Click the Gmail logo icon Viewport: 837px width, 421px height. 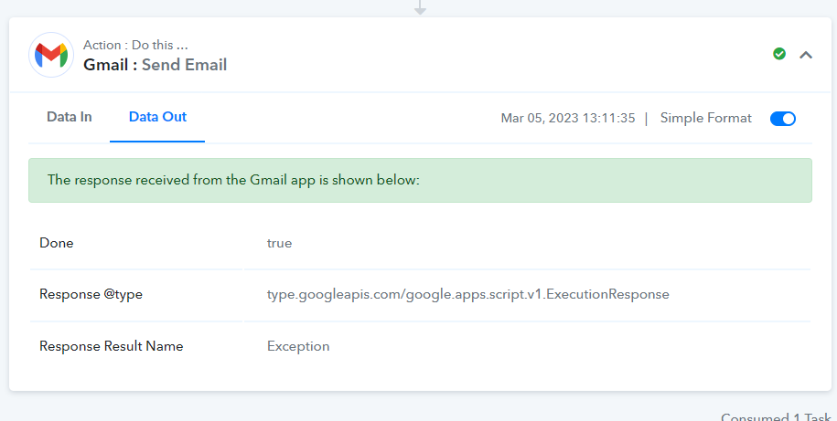pyautogui.click(x=51, y=55)
